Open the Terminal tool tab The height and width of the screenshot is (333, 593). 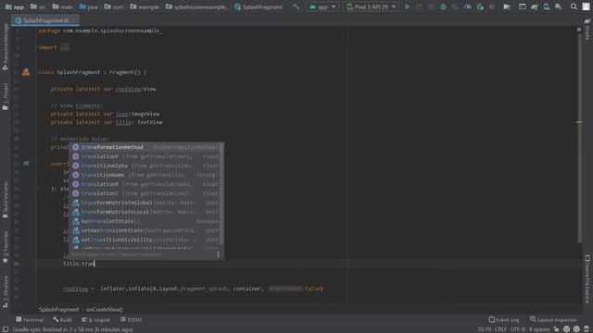coord(30,320)
